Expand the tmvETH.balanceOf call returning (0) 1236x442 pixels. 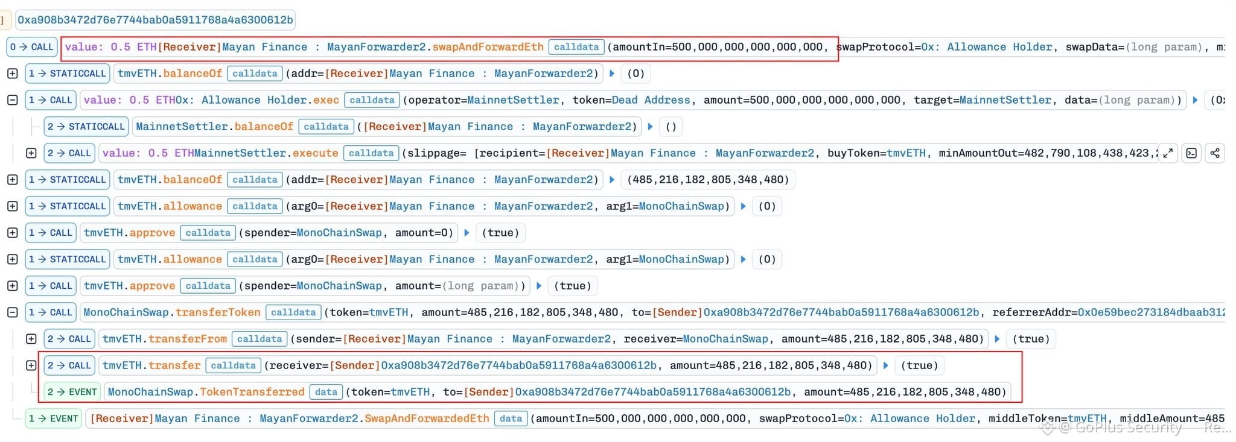(12, 74)
